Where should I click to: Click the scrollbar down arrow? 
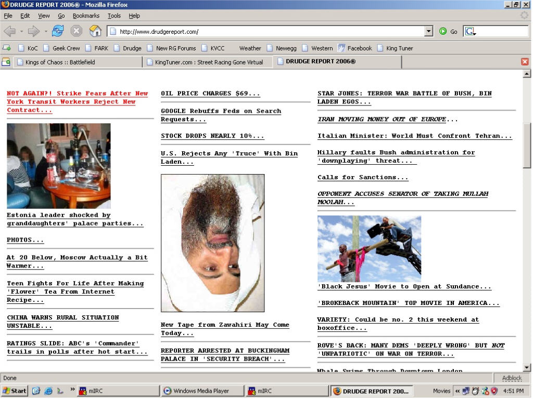pyautogui.click(x=527, y=367)
